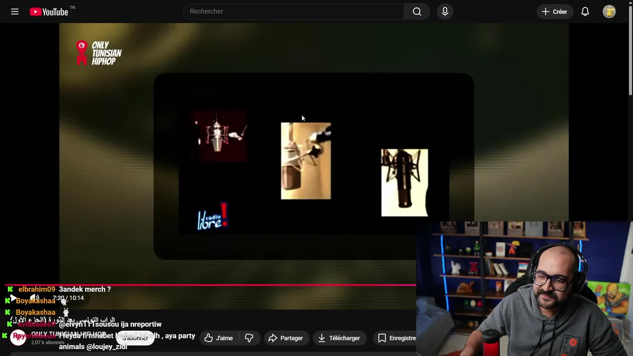This screenshot has height=356, width=633.
Task: Seek on the red video progress bar
Action: coord(210,285)
